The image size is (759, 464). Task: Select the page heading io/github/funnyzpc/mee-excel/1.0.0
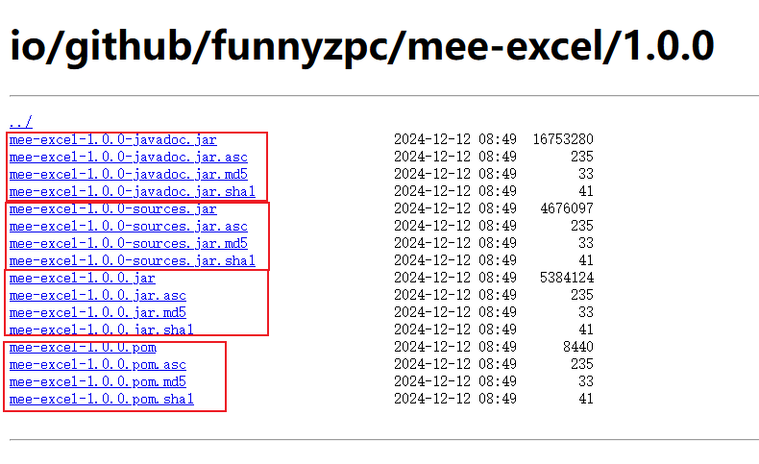click(362, 47)
